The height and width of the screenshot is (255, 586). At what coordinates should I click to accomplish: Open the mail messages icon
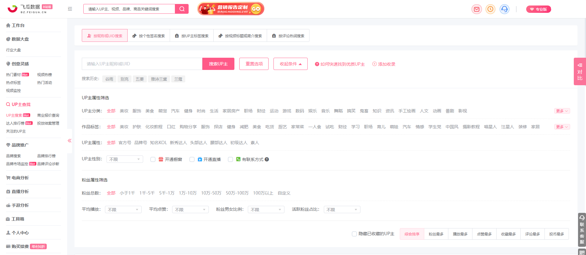click(x=476, y=9)
